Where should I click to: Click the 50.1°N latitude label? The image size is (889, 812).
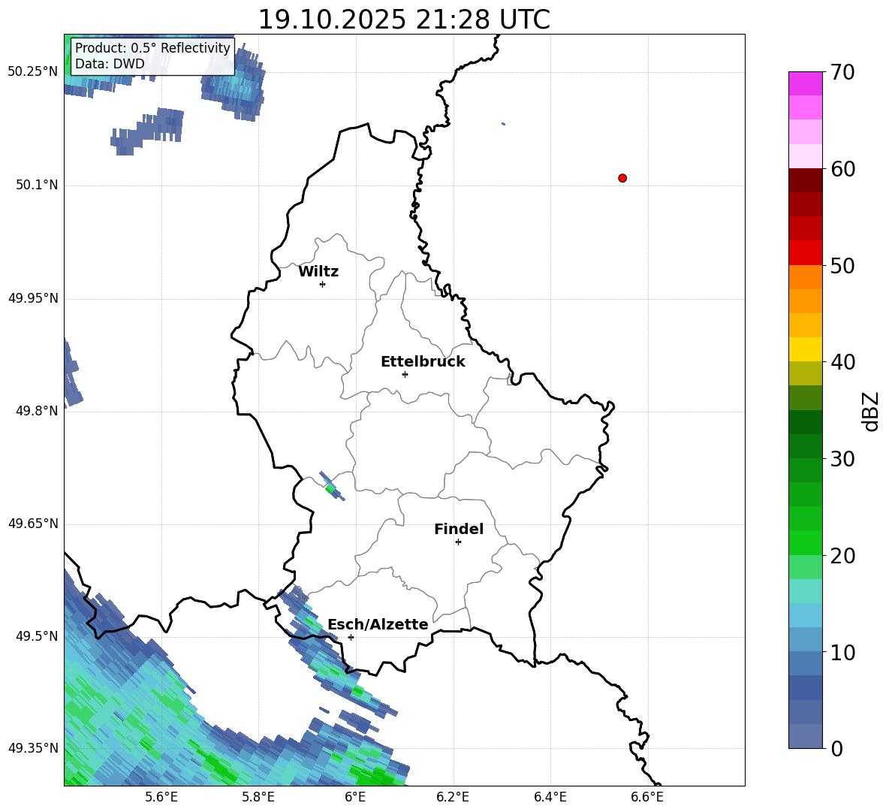[x=38, y=185]
